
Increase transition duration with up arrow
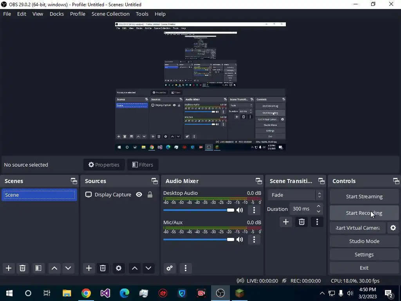pyautogui.click(x=318, y=206)
